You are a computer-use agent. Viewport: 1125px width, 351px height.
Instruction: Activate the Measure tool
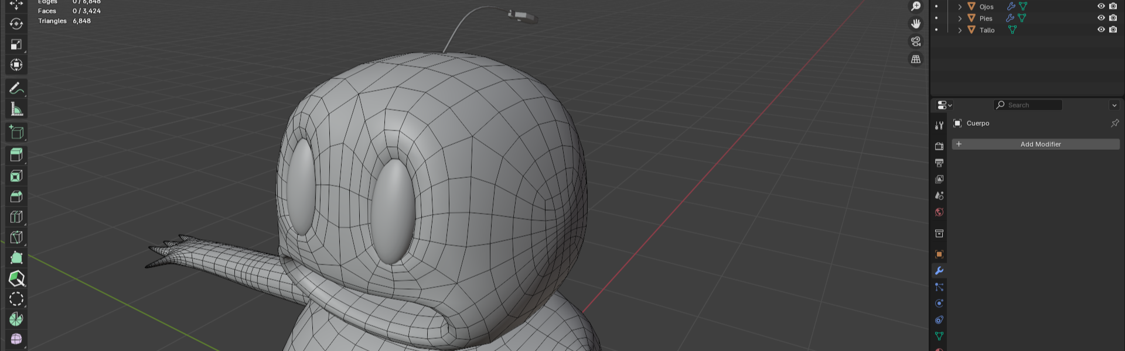[16, 109]
